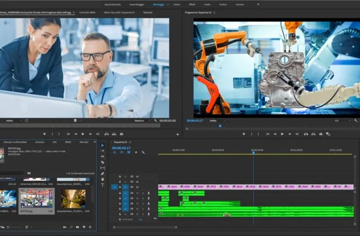Screen dimensions: 360x236
Task: Play the Program monitor sequence
Action: coord(282,134)
